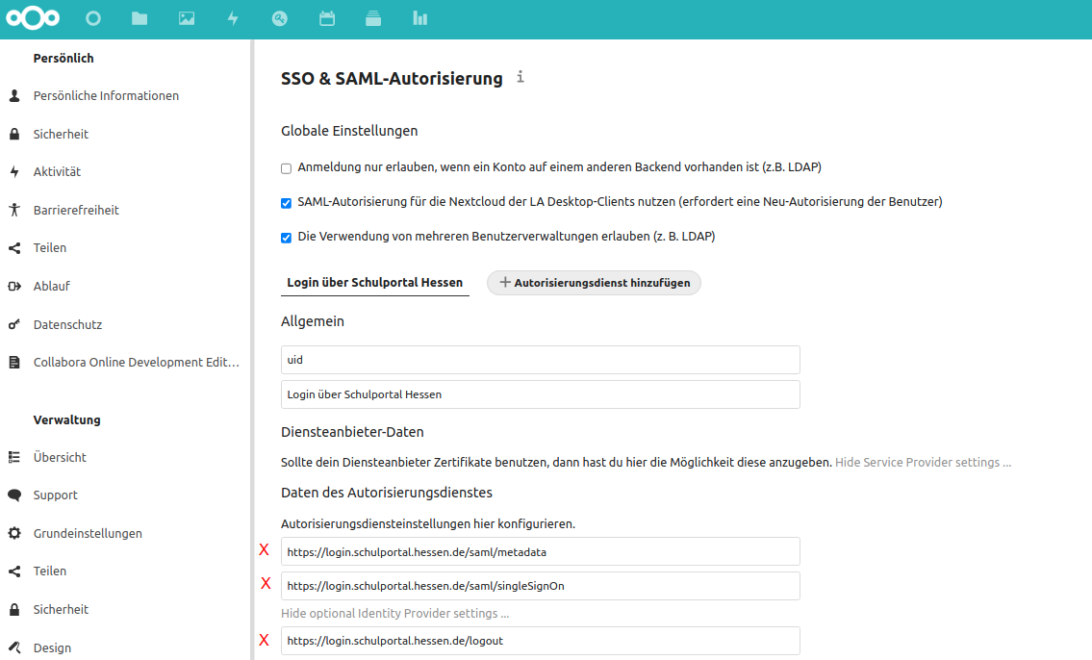The height and width of the screenshot is (660, 1092).
Task: Click the bolt icon for Aktivität in sidebar
Action: click(x=13, y=172)
